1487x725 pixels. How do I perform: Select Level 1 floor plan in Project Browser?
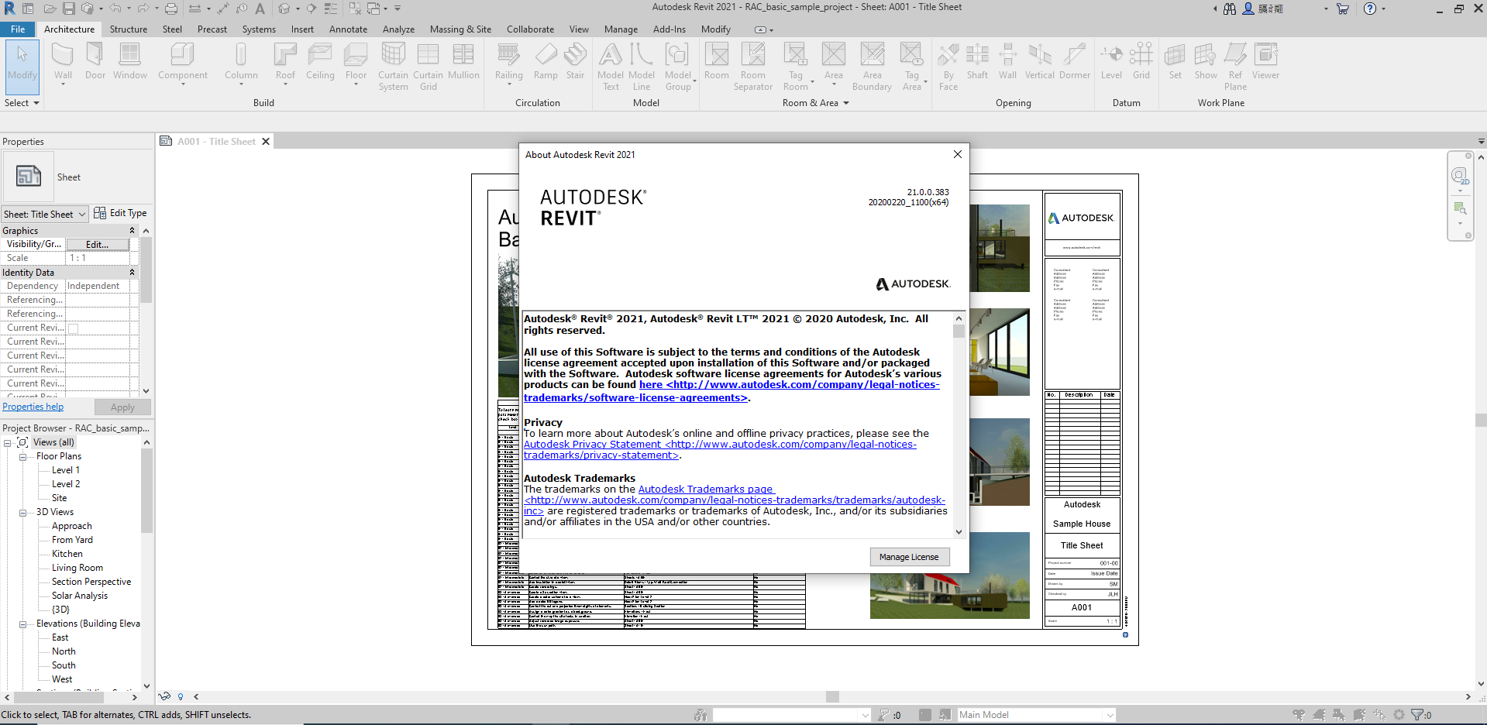(x=66, y=470)
